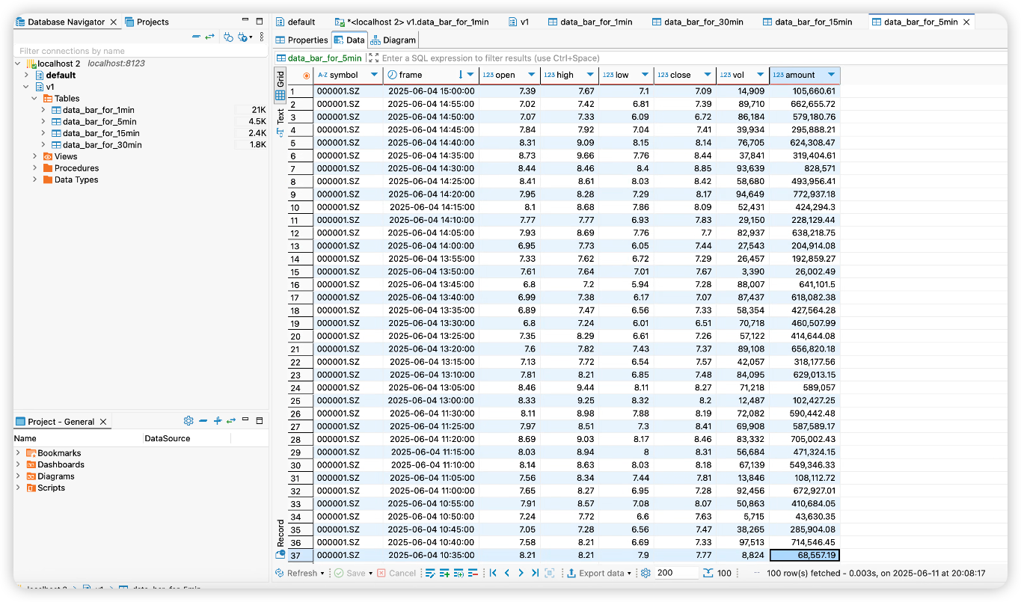Viewport: 1021px width, 602px height.
Task: Close the Project - General view
Action: tap(103, 422)
